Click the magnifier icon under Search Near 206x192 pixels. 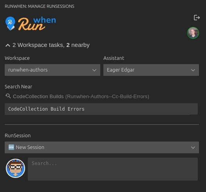(8, 96)
